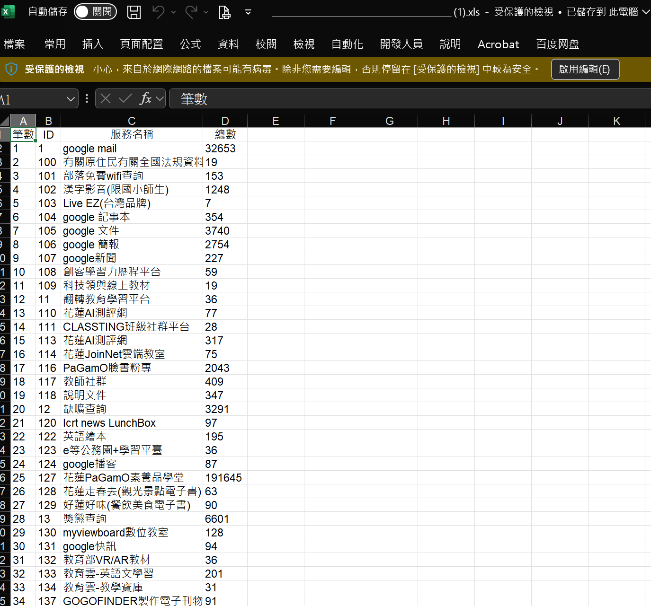Select the myviewboard數位教室 cell
Viewport: 651px width, 606px height.
132,533
